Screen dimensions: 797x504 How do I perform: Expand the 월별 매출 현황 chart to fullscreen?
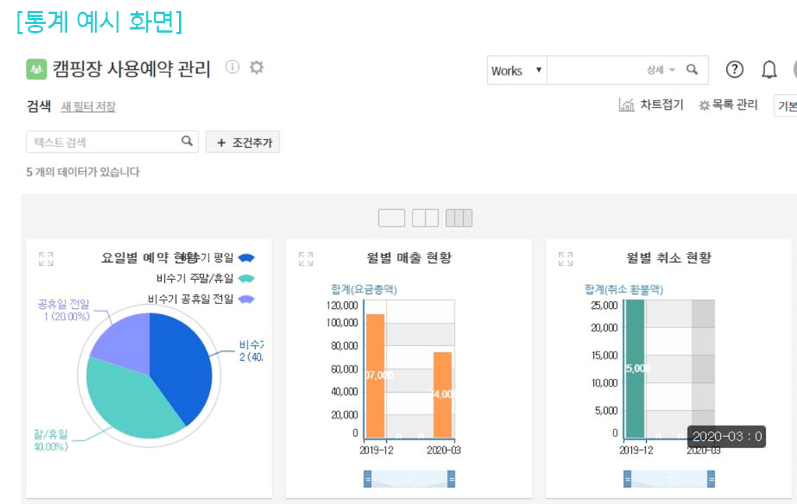click(x=306, y=259)
